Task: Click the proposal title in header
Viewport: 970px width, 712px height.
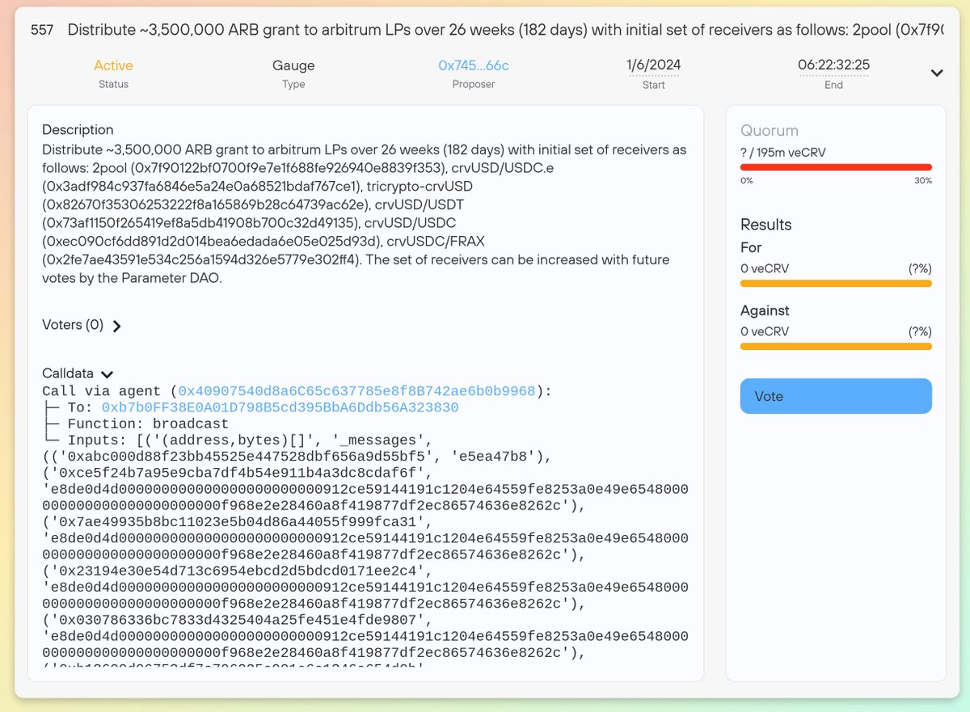Action: 505,30
